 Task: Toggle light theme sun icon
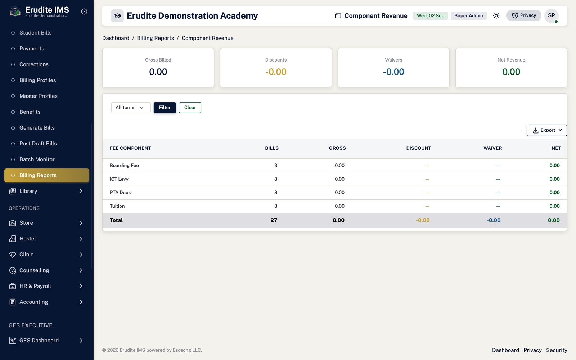[x=496, y=15]
